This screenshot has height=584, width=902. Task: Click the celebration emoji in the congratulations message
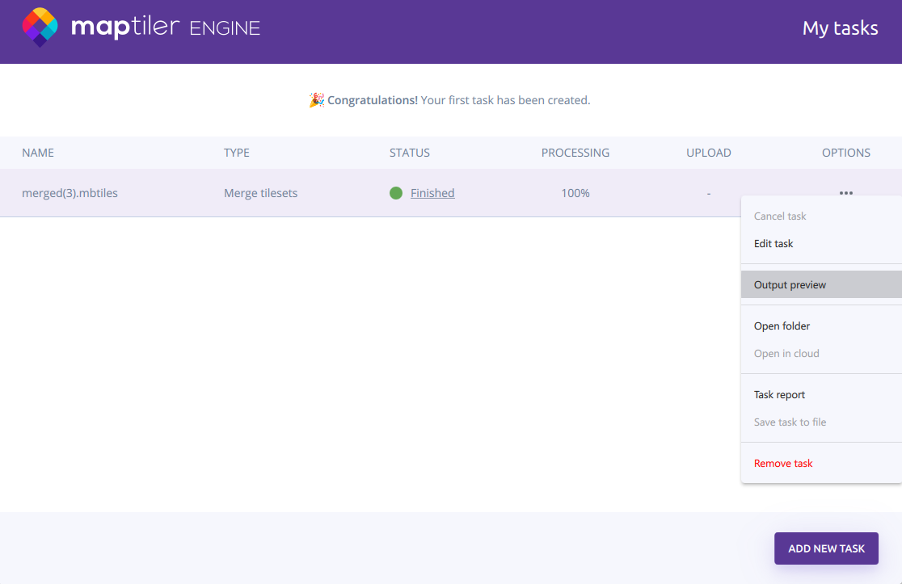(x=315, y=99)
